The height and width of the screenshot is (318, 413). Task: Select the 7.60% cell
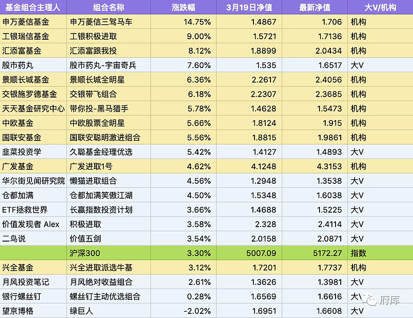[183, 65]
